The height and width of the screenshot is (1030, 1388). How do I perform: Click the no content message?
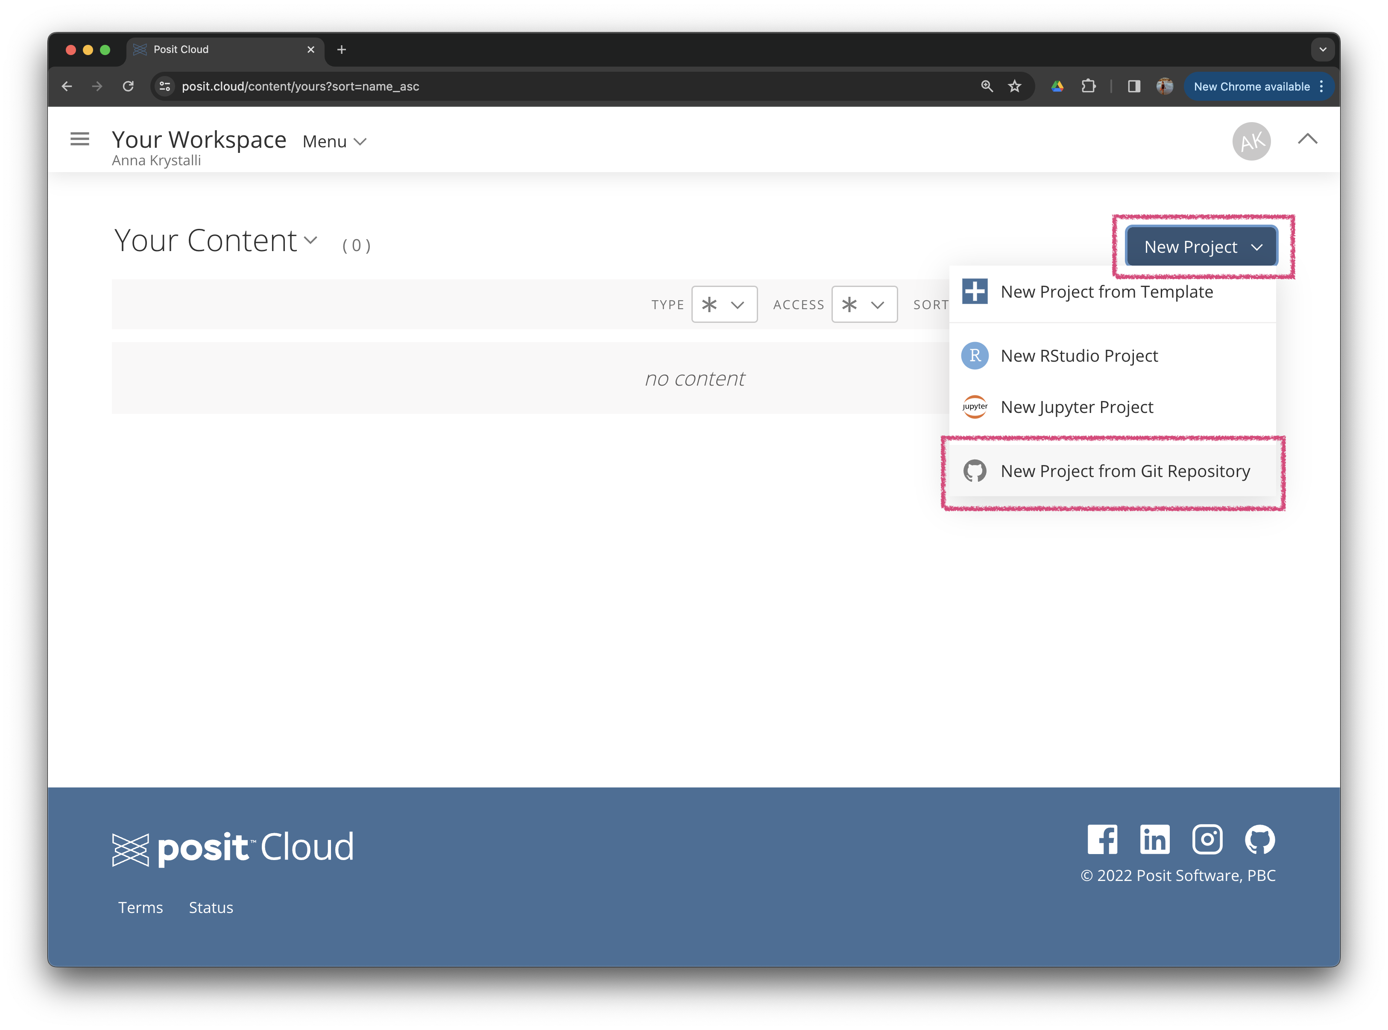point(694,379)
